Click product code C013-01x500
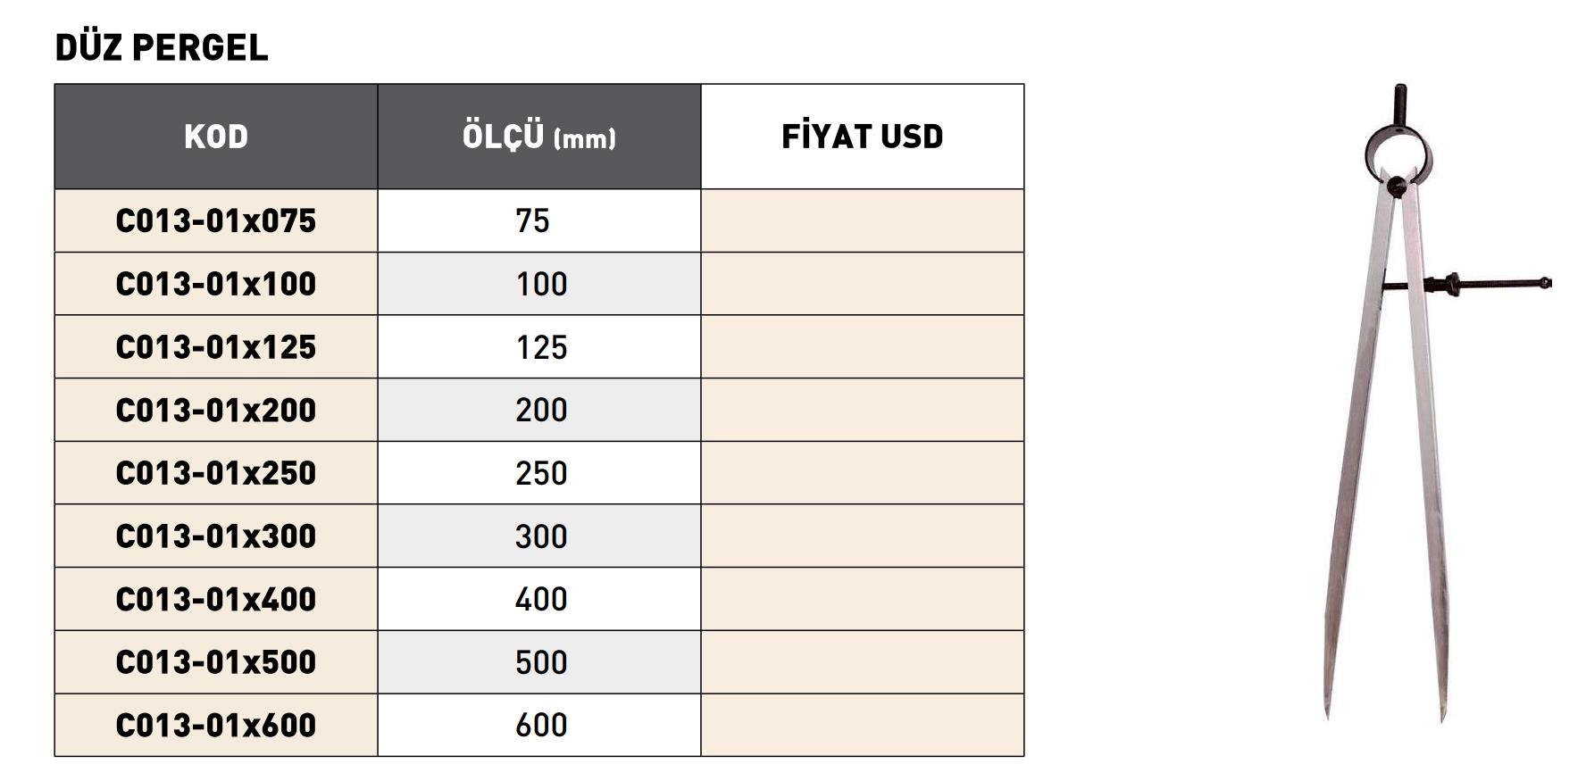This screenshot has height=781, width=1586. (216, 662)
